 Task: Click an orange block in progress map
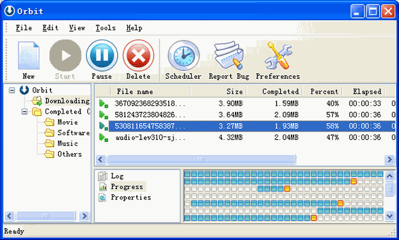coord(354,181)
